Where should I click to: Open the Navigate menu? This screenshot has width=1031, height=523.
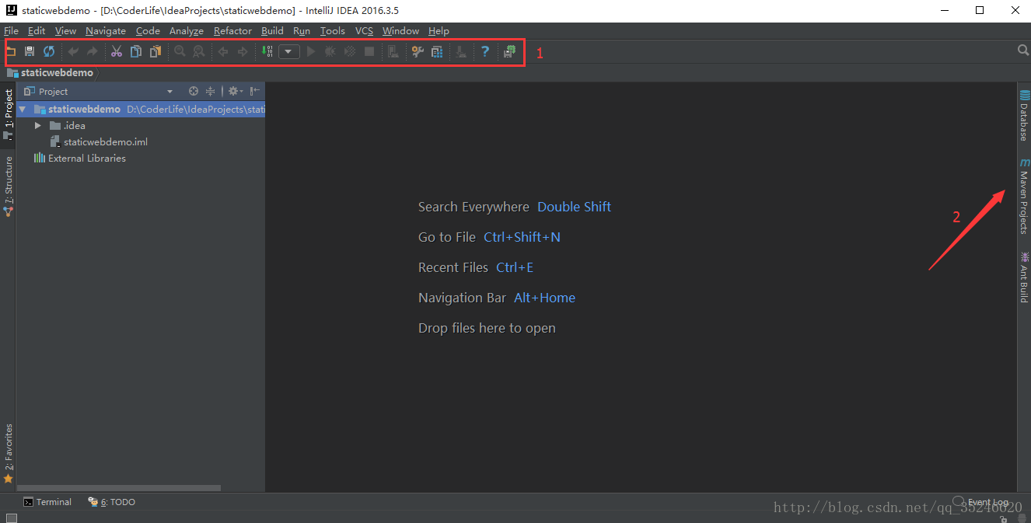(106, 31)
